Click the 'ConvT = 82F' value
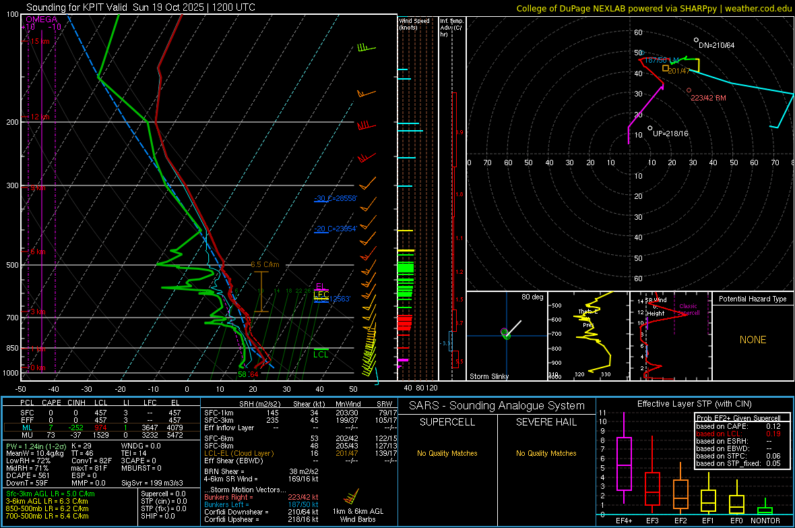The width and height of the screenshot is (795, 528). (x=92, y=461)
